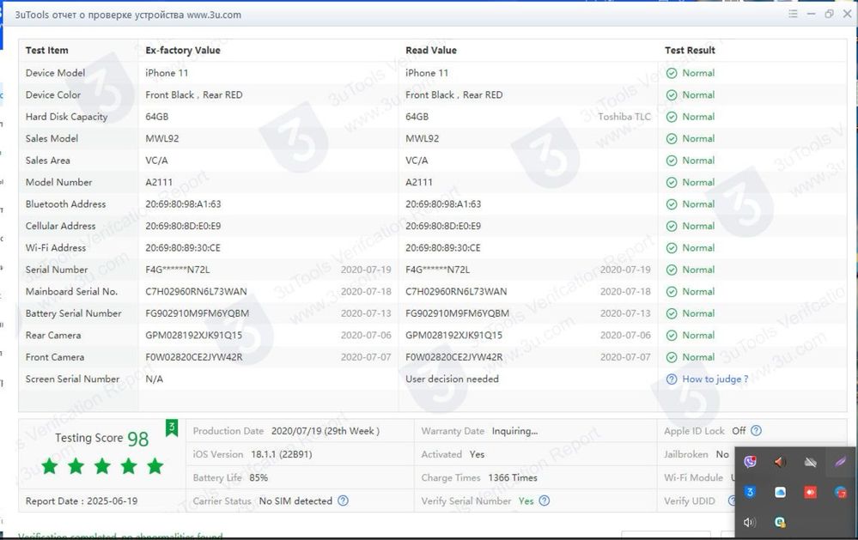Click the Verify Serial Number Yes value

[x=526, y=501]
